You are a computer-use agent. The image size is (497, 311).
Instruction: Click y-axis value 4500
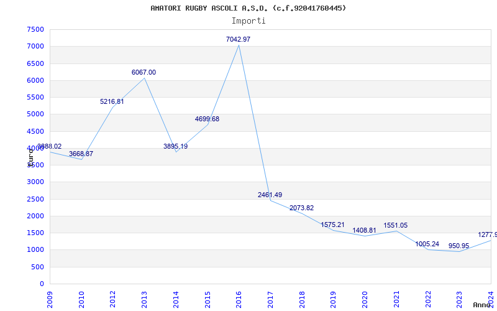[35, 131]
